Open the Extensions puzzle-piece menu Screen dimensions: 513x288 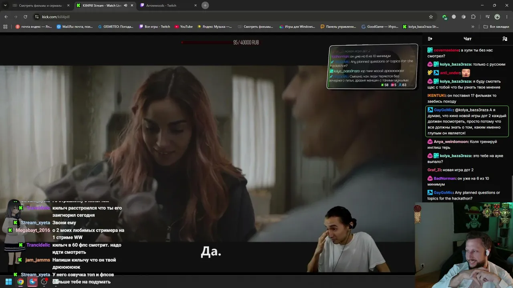point(473,17)
